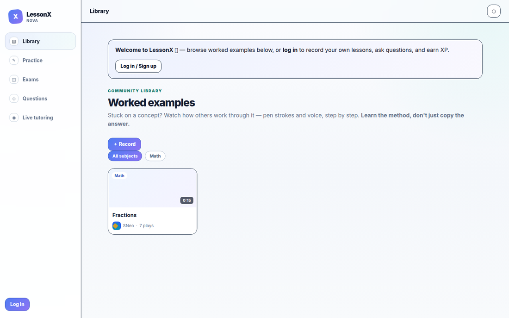Open Live tutoring in the sidebar
This screenshot has height=318, width=509.
click(x=40, y=118)
